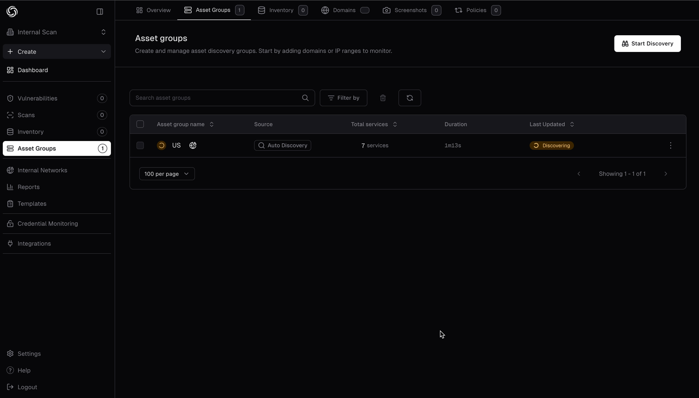The image size is (699, 398).
Task: Open the 100 per page dropdown
Action: tap(167, 174)
